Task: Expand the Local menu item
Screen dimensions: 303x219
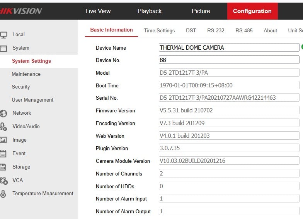Action: [x=19, y=35]
